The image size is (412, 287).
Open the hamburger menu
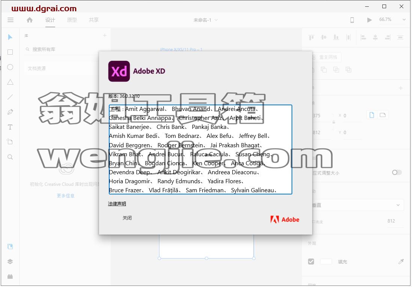(x=11, y=20)
